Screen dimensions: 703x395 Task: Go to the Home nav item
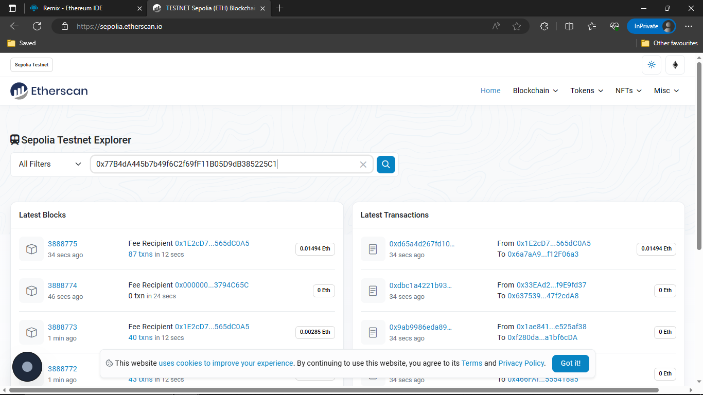point(490,91)
